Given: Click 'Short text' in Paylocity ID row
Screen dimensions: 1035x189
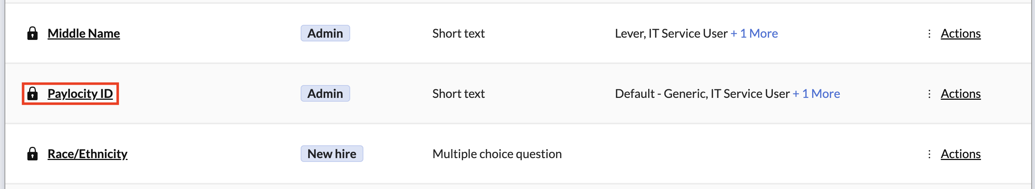Looking at the screenshot, I should [x=459, y=94].
